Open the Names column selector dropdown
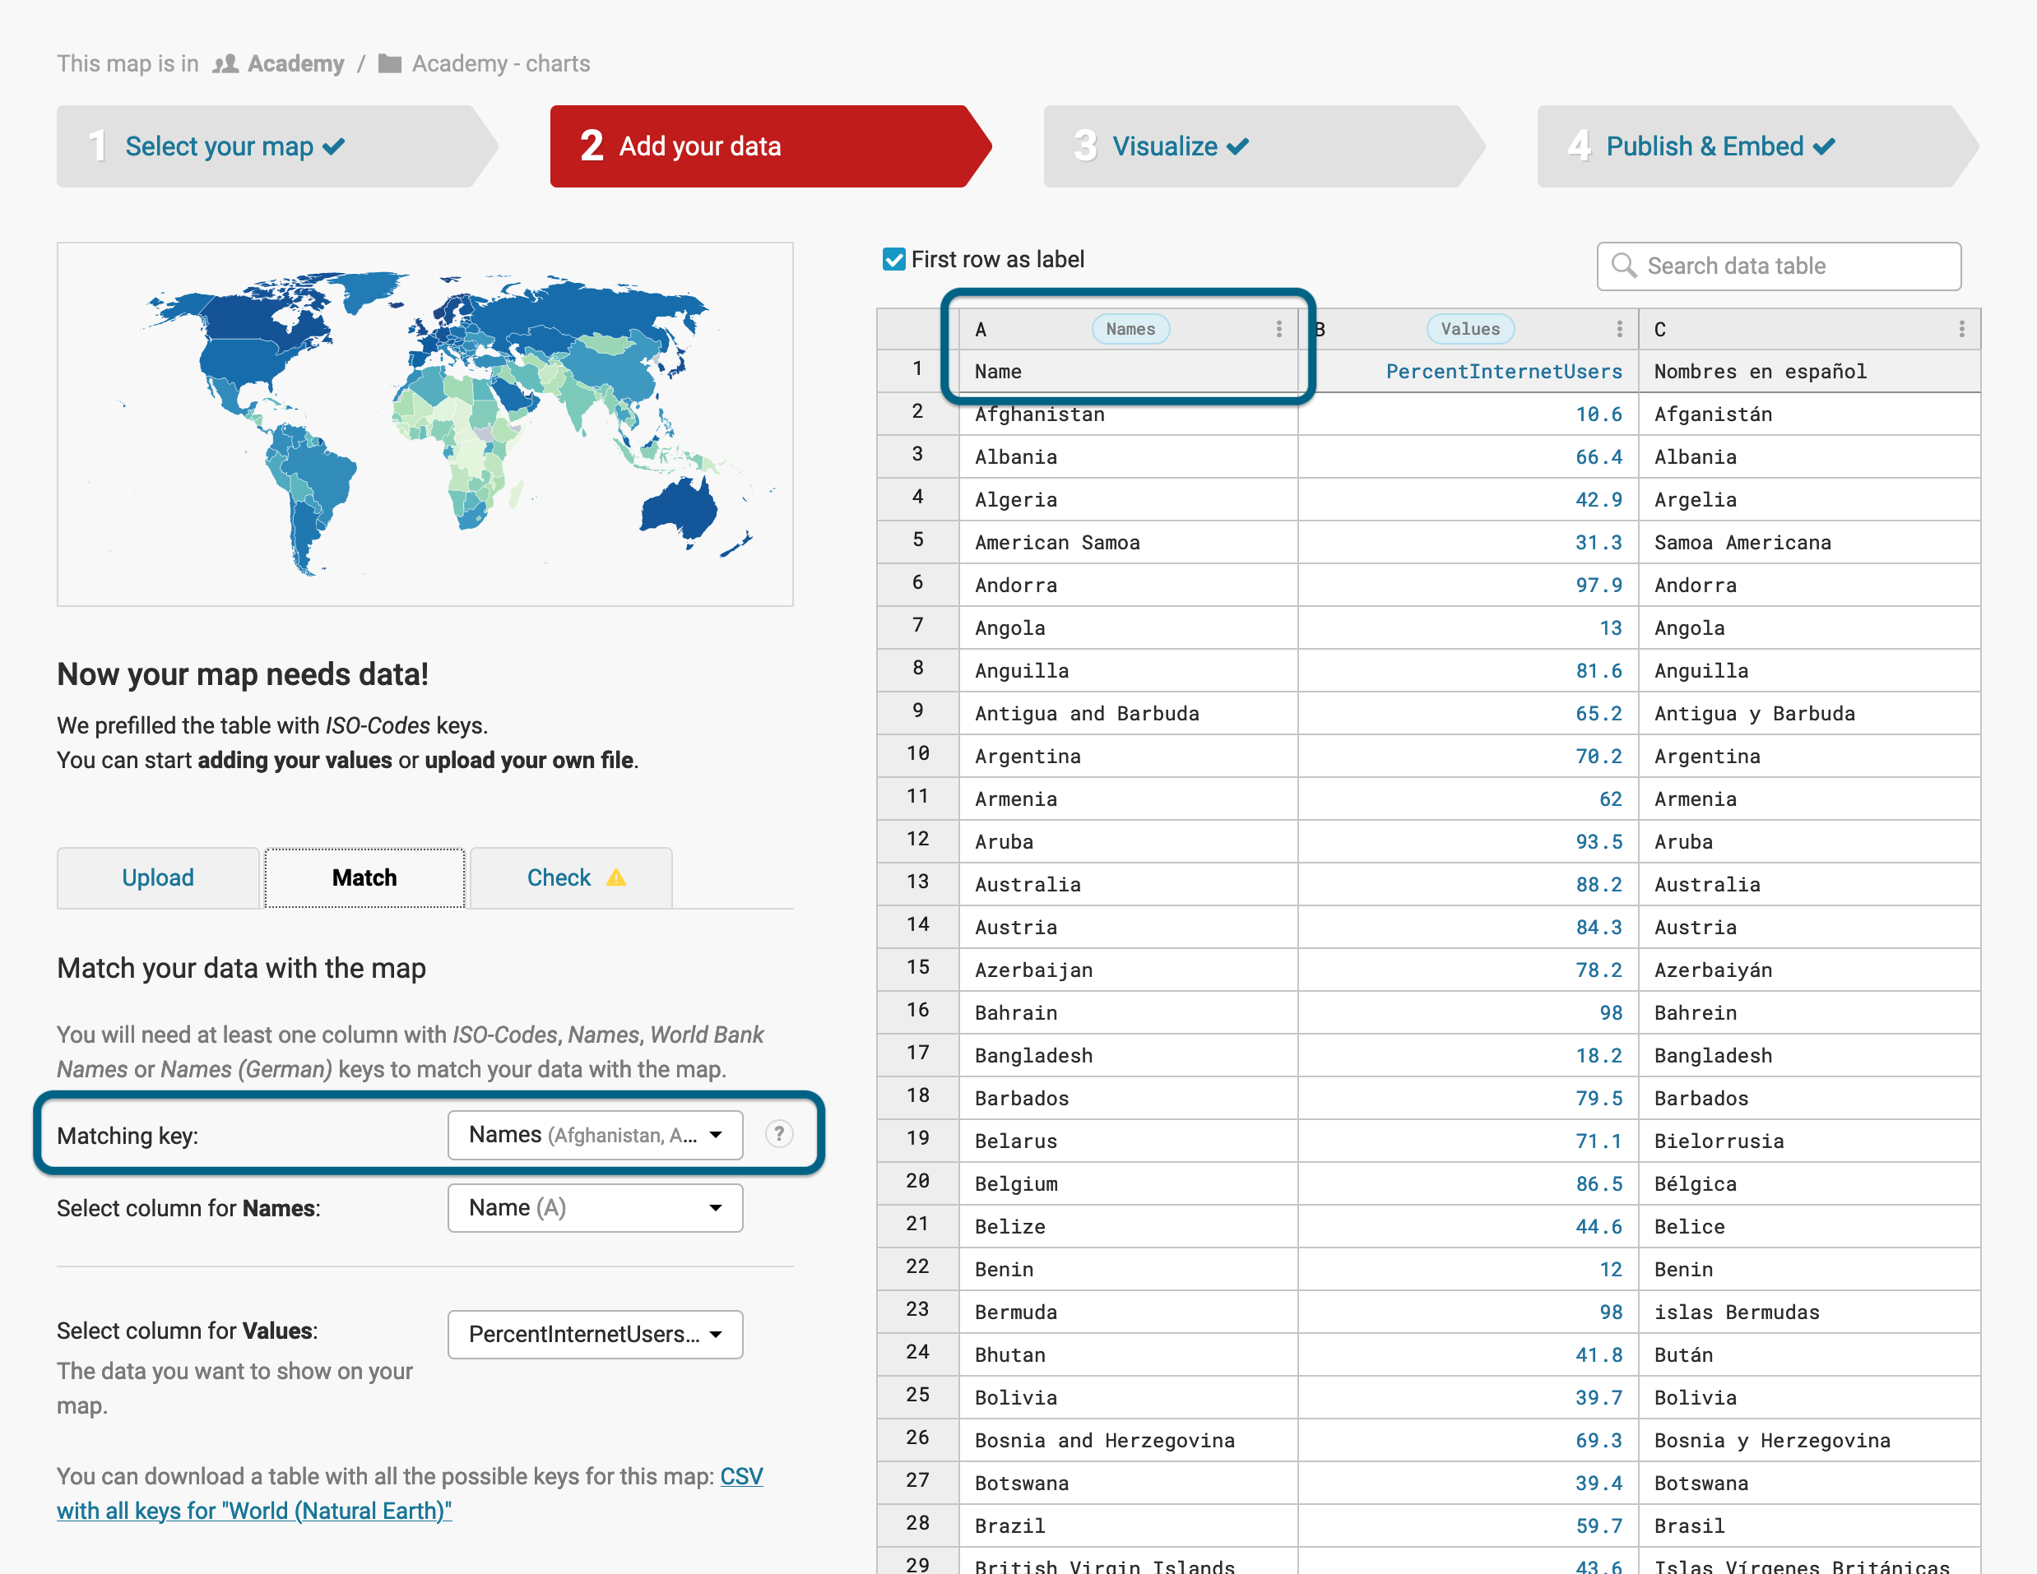 point(595,1207)
